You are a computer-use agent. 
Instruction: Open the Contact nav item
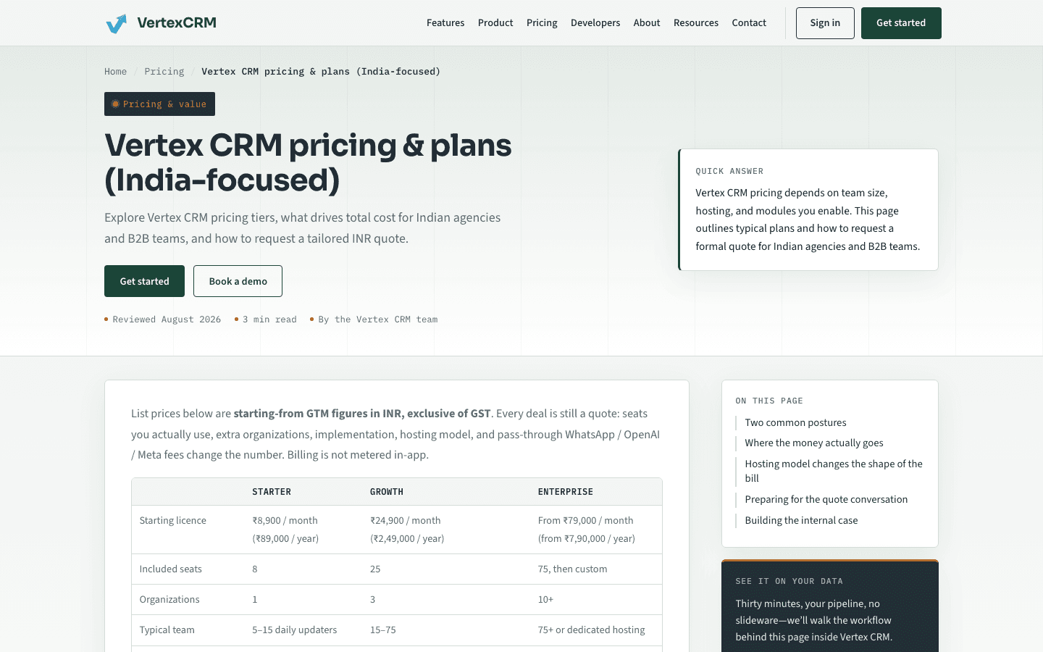pyautogui.click(x=749, y=23)
